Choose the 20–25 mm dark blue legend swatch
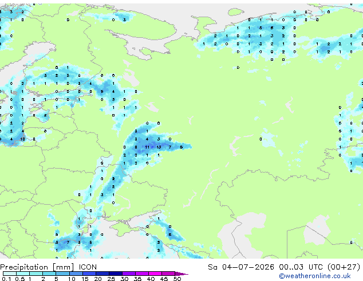 coord(102,274)
